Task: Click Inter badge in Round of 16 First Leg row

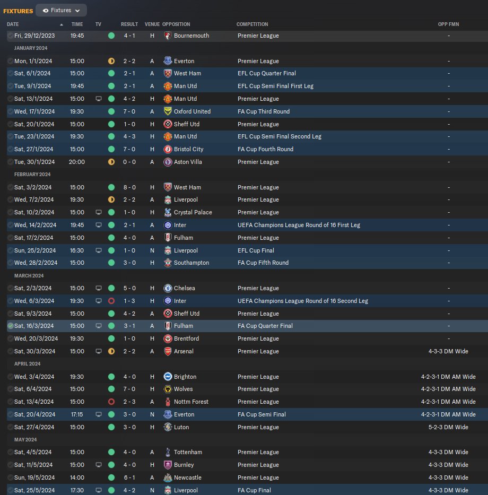Action: [x=168, y=225]
